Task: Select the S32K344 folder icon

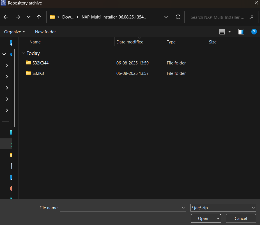Action: [x=28, y=63]
